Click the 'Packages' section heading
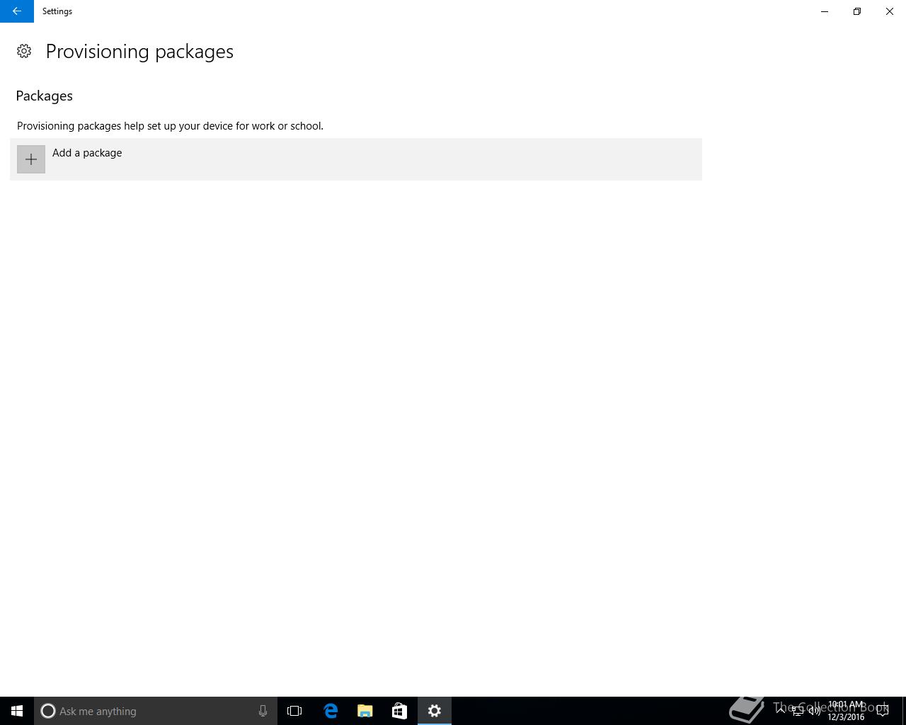This screenshot has height=725, width=906. [45, 96]
